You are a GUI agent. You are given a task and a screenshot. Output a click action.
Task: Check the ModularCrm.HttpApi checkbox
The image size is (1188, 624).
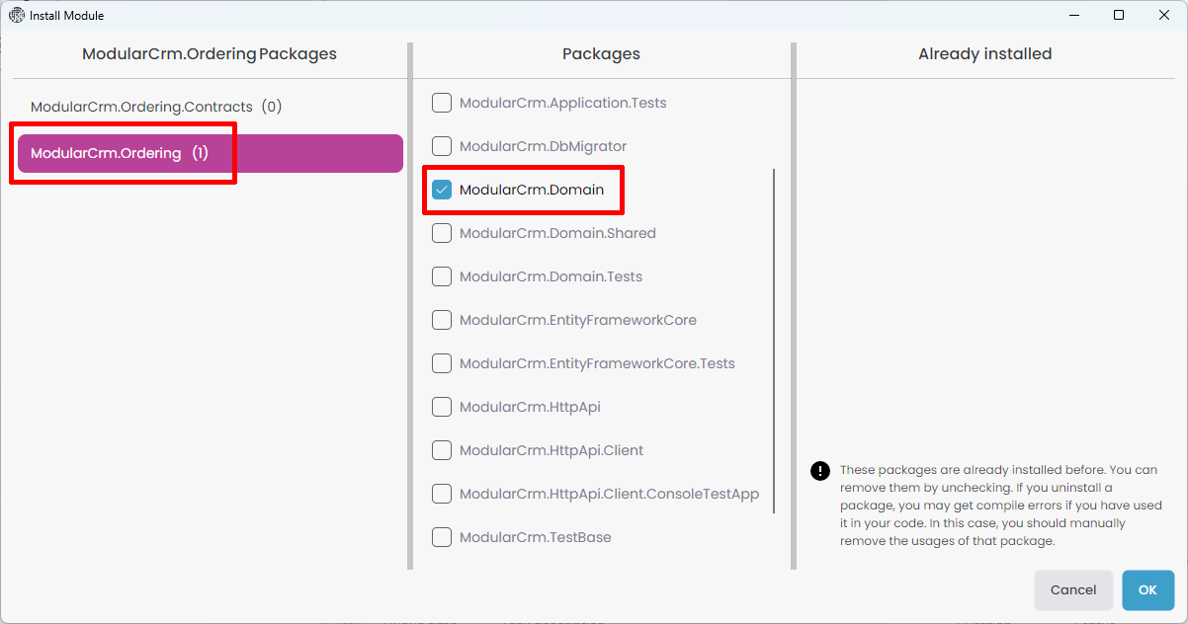[x=442, y=407]
